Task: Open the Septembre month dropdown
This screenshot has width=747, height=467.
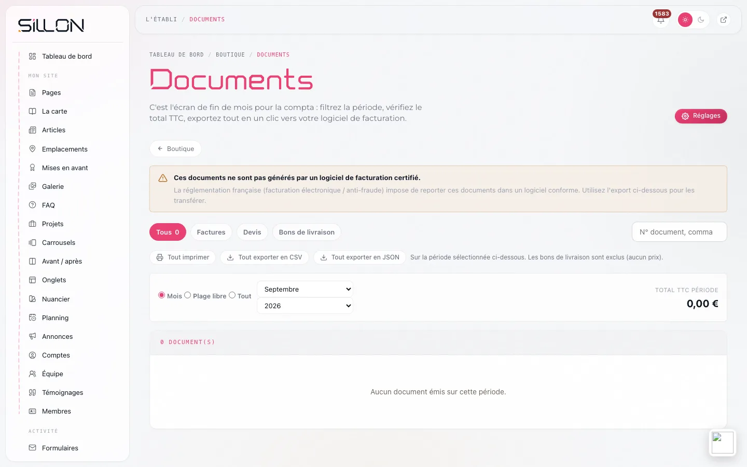Action: (305, 289)
